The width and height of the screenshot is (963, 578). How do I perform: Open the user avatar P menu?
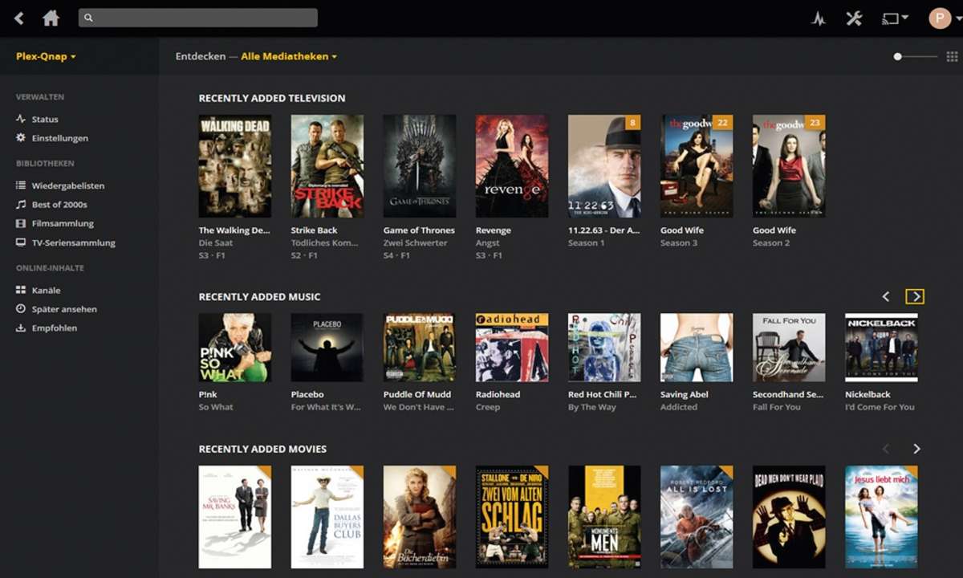tap(940, 18)
